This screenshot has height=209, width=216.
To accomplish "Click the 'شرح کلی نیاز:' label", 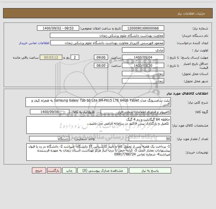I will tap(198, 102).
